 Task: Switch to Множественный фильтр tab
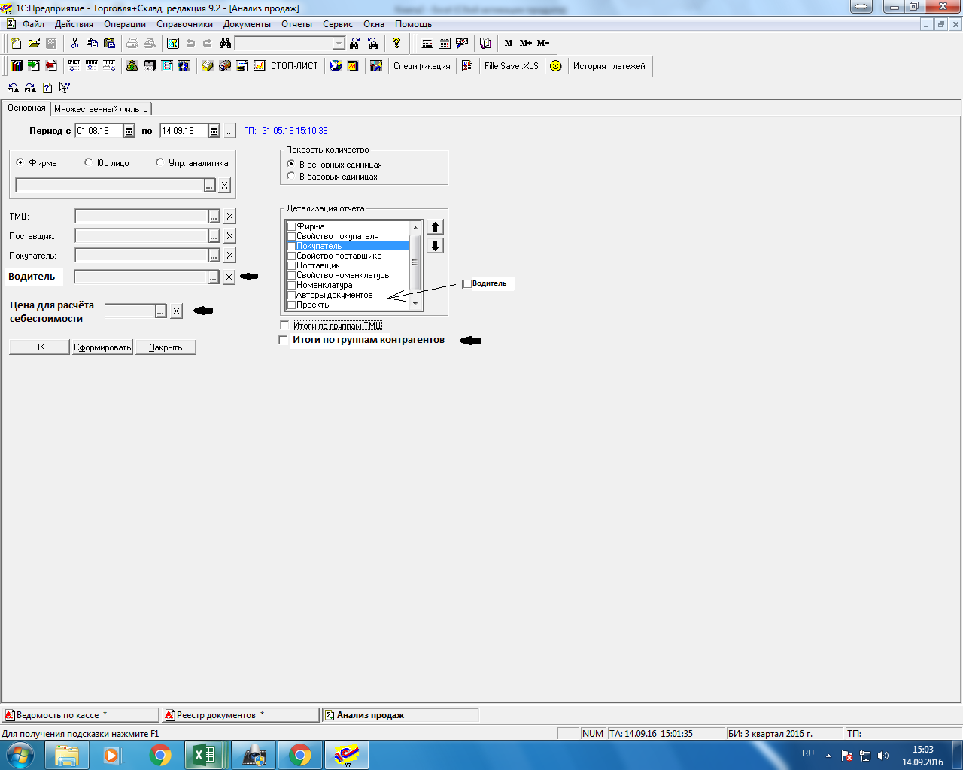101,109
